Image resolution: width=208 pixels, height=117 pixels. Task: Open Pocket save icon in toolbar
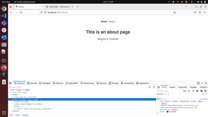195,12
